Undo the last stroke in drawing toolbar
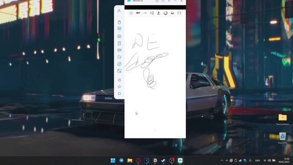Viewport: 293px width, 165px height. click(x=138, y=13)
